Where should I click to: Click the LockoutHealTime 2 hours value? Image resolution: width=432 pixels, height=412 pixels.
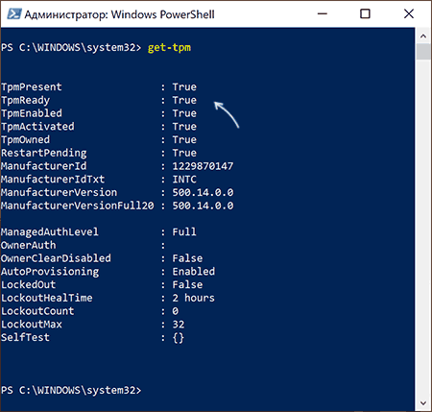(x=194, y=298)
